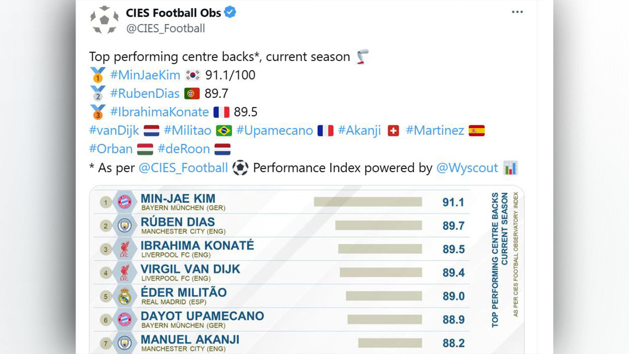The height and width of the screenshot is (354, 629).
Task: Open the #RubenDias hashtag
Action: click(x=144, y=93)
